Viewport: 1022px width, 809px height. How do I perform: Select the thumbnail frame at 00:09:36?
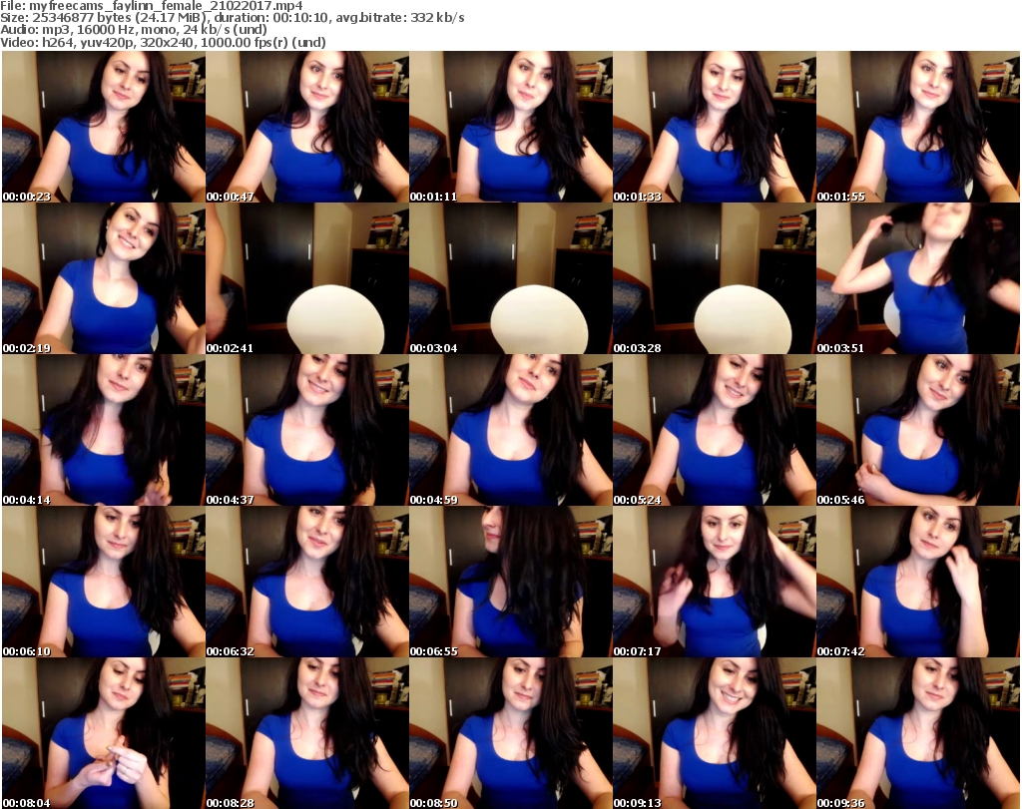[x=918, y=733]
